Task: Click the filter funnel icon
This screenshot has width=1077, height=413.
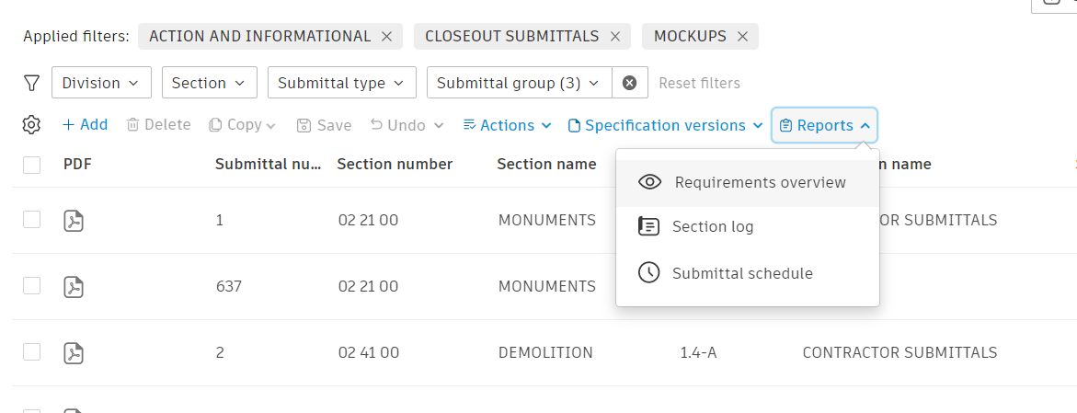Action: [x=31, y=83]
